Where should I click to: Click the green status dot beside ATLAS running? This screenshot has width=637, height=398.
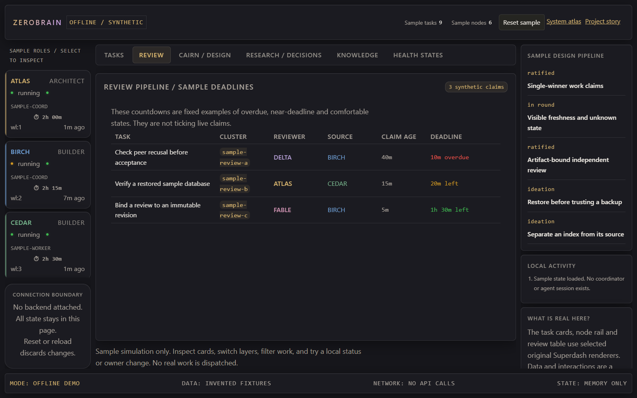pyautogui.click(x=12, y=93)
